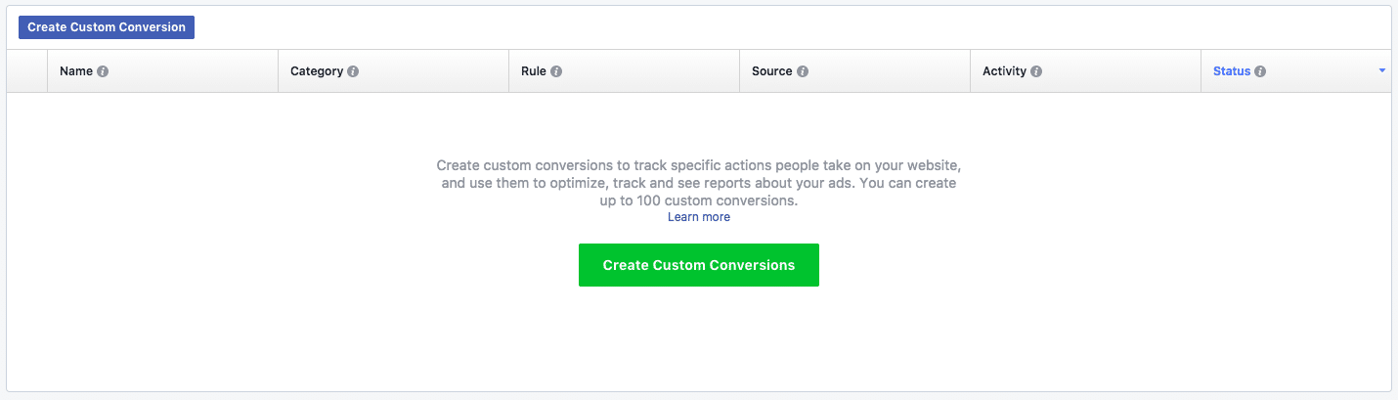
Task: Click empty table area below the green button
Action: (x=699, y=342)
